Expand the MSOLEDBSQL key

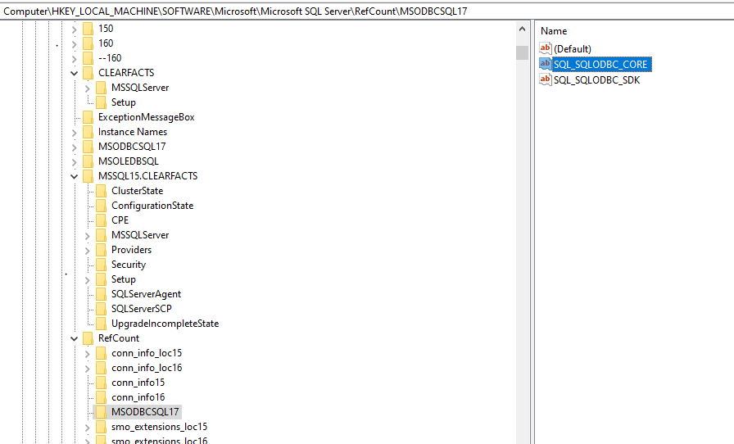point(74,162)
